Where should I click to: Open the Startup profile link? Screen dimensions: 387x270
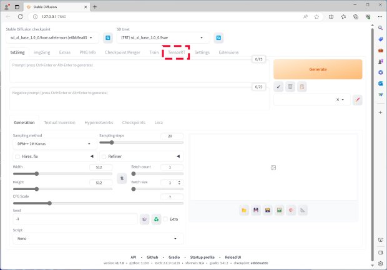(x=202, y=257)
